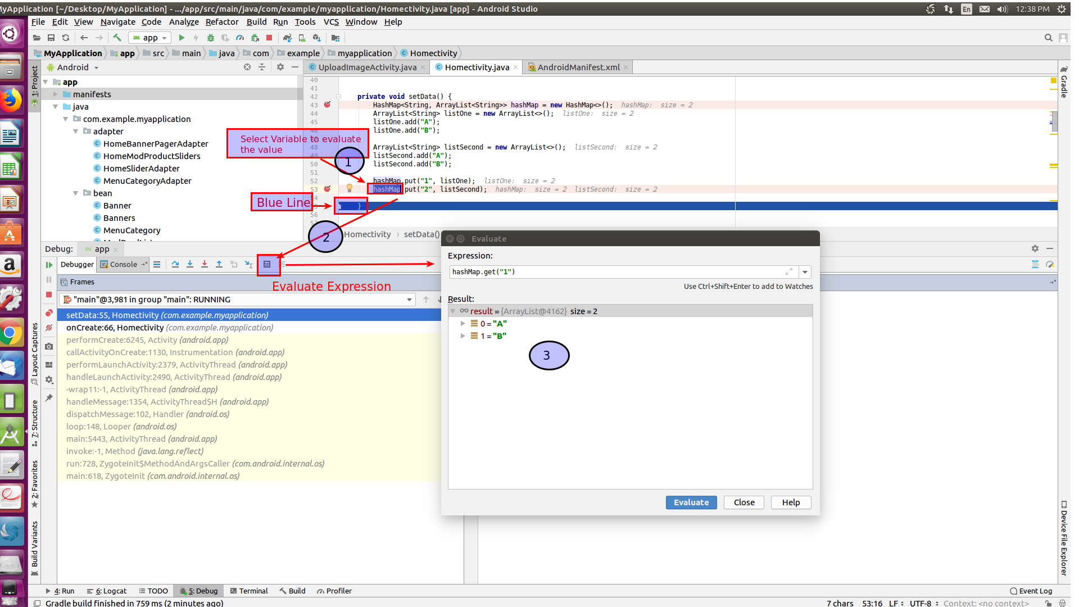
Task: Click the Run to Cursor debug icon
Action: point(248,265)
